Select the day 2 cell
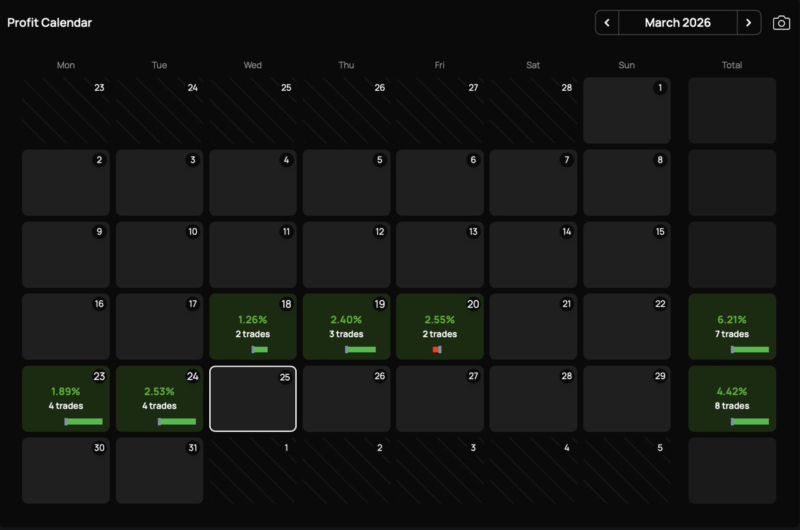The height and width of the screenshot is (530, 800). pyautogui.click(x=65, y=182)
